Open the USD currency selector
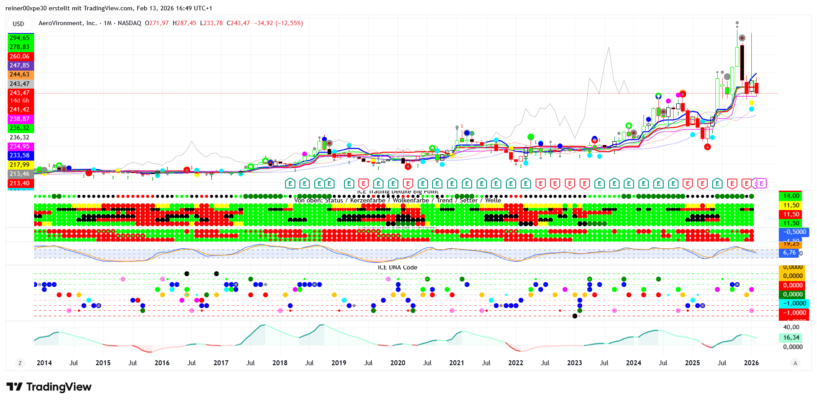Viewport: 817px width, 403px height. coord(18,24)
